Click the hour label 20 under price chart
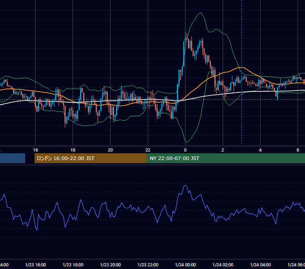 coord(110,150)
